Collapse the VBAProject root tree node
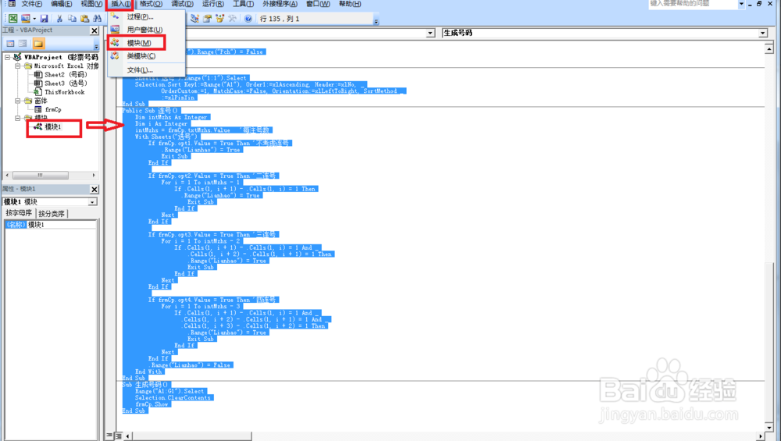The height and width of the screenshot is (441, 781). point(8,57)
